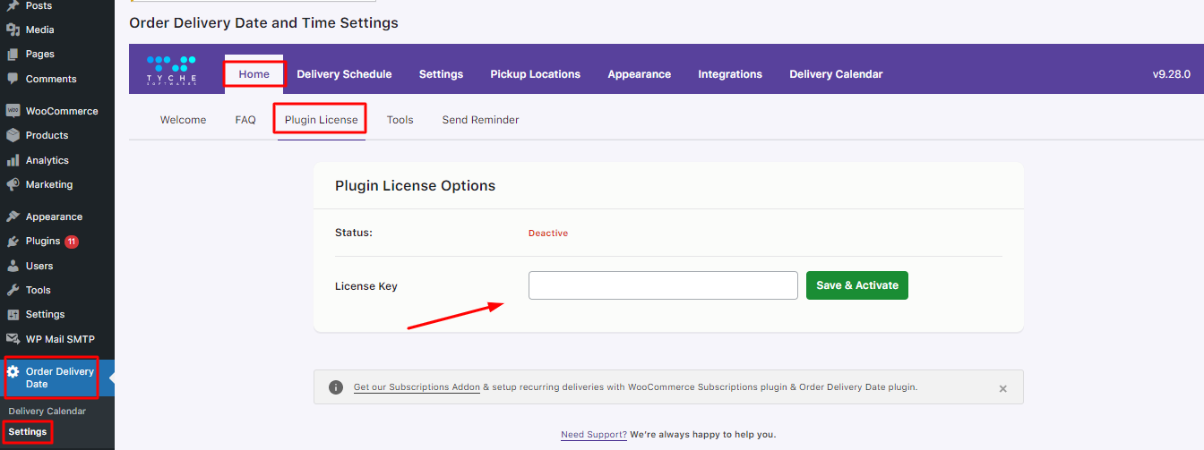Click the WP Mail SMTP envelope icon
This screenshot has height=450, width=1204.
13,339
